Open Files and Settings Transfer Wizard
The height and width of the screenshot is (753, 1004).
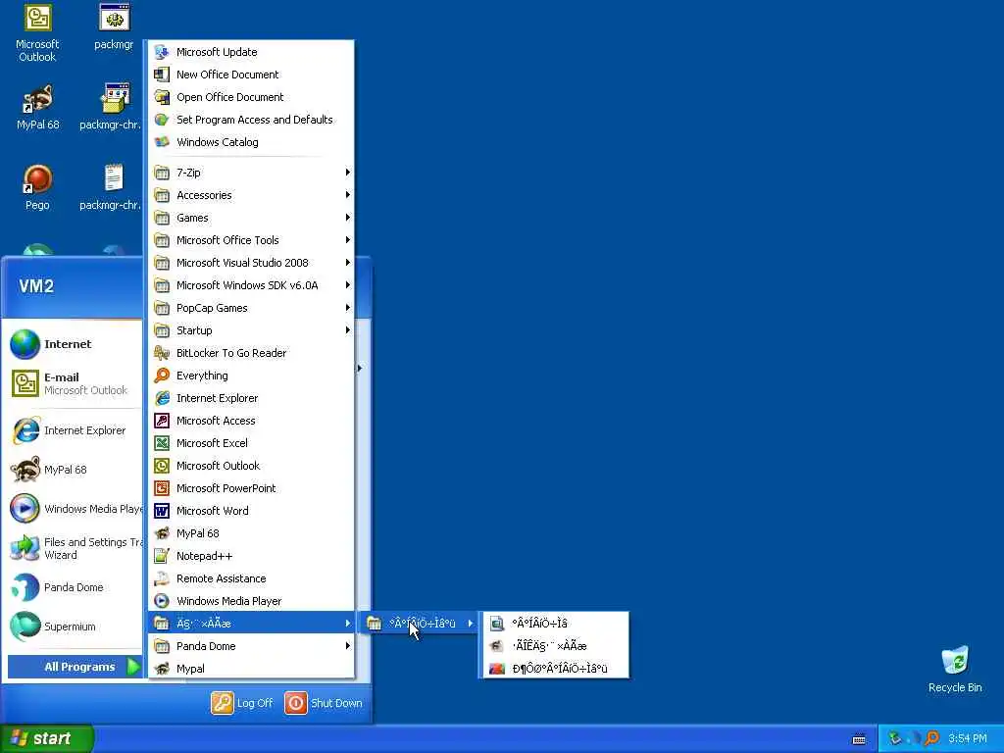tap(74, 548)
